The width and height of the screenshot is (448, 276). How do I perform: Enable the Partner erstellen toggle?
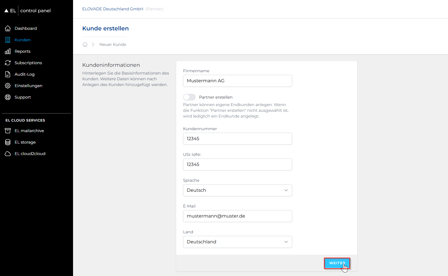[189, 97]
